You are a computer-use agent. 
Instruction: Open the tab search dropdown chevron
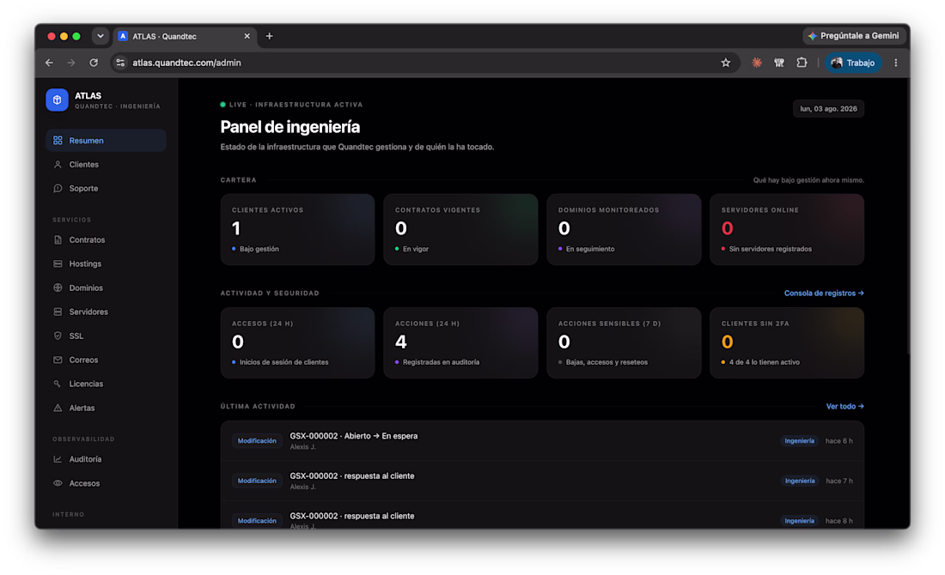[100, 36]
